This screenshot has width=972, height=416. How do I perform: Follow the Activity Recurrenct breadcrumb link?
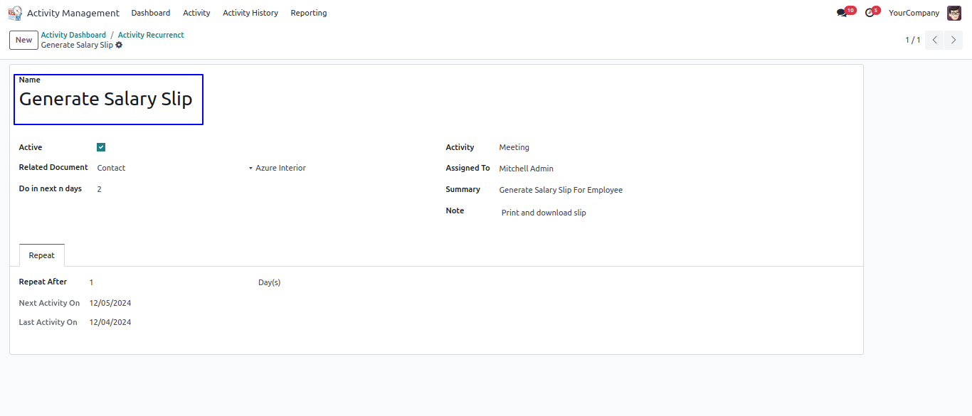[x=151, y=35]
